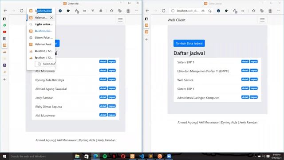Add page to favorites in right address bar

coord(210,11)
